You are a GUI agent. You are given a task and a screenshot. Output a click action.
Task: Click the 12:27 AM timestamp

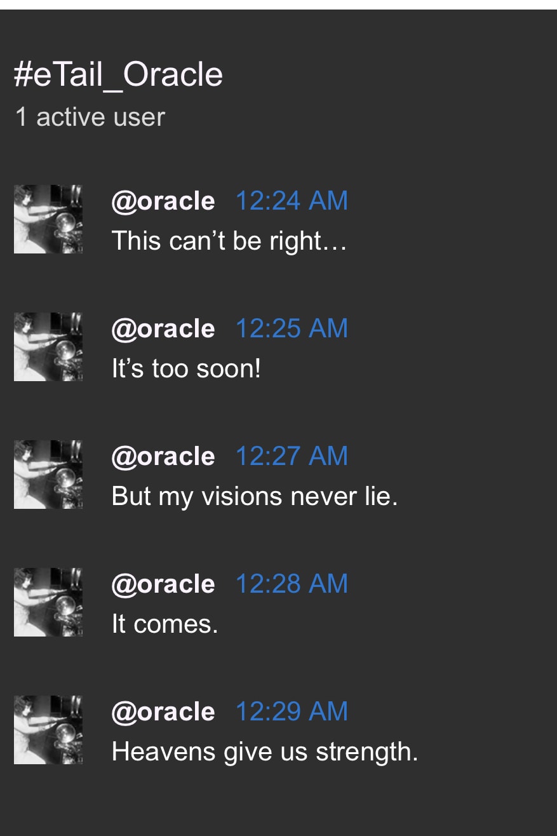coord(292,456)
